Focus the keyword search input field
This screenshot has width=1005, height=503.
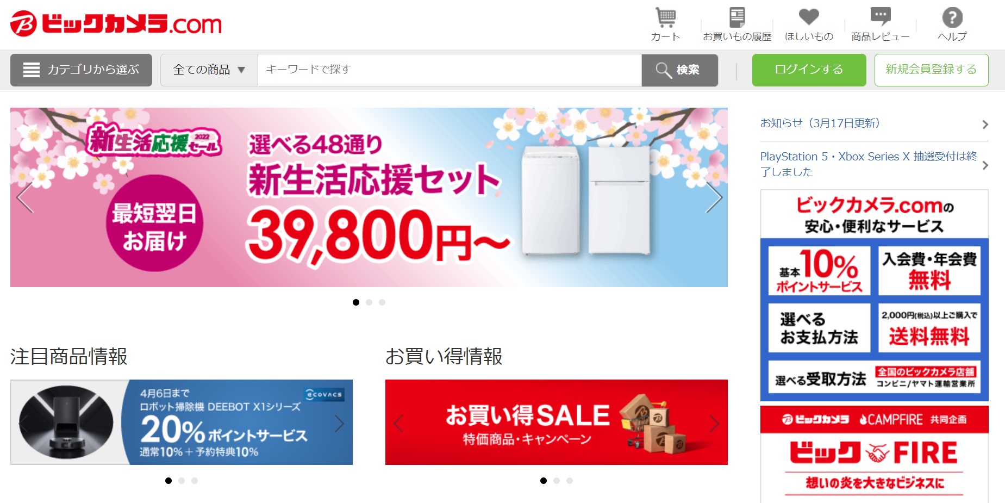pyautogui.click(x=450, y=70)
